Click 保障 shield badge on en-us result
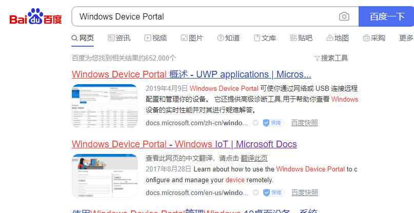 pyautogui.click(x=273, y=192)
